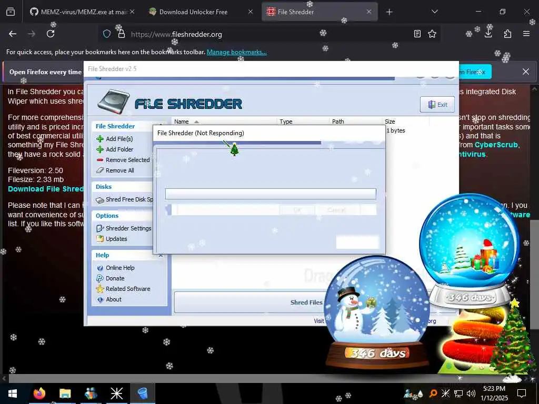Dismiss the Open Firefox notification bar
Screen dimensions: 539x404
[x=526, y=72]
